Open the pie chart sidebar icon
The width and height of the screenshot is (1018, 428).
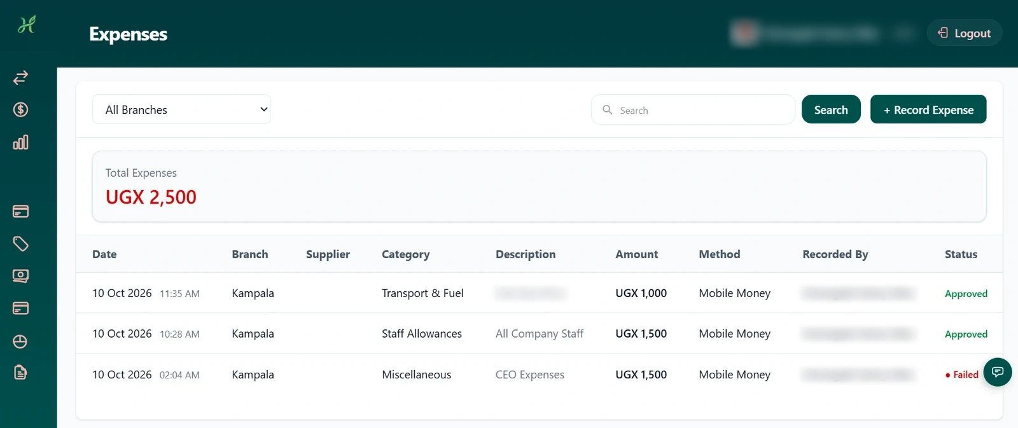coord(20,342)
